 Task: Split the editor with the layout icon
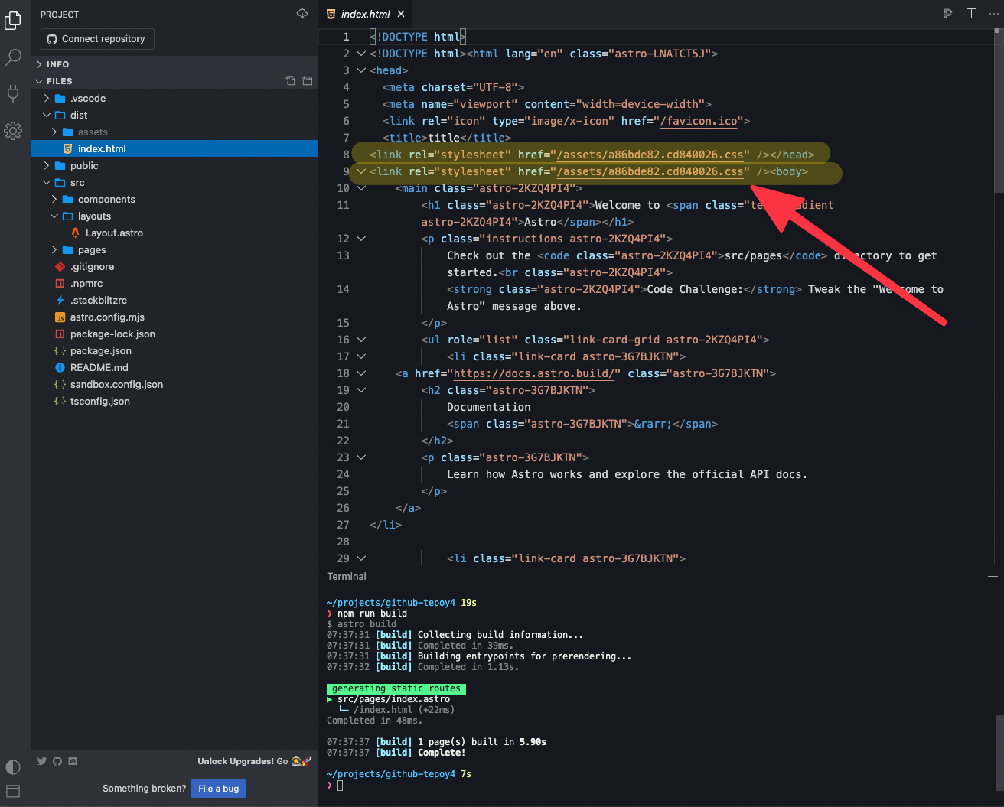coord(972,13)
